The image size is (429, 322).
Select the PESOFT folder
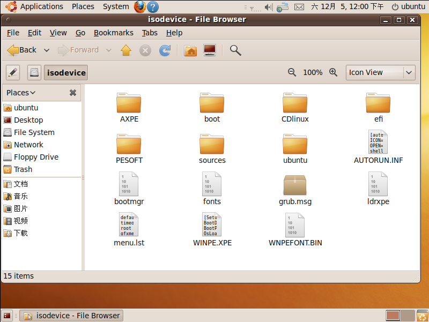(x=129, y=149)
